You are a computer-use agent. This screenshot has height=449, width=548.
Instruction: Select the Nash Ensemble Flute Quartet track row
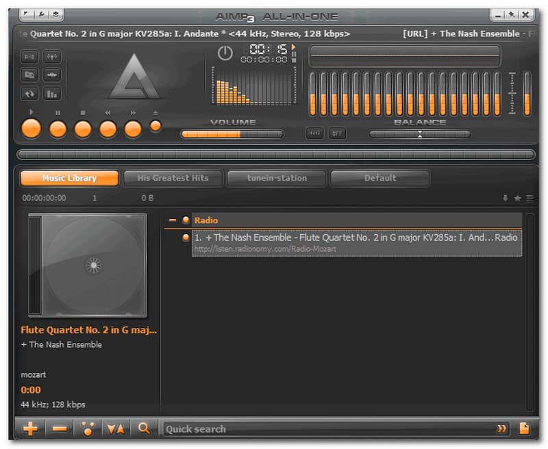click(357, 244)
